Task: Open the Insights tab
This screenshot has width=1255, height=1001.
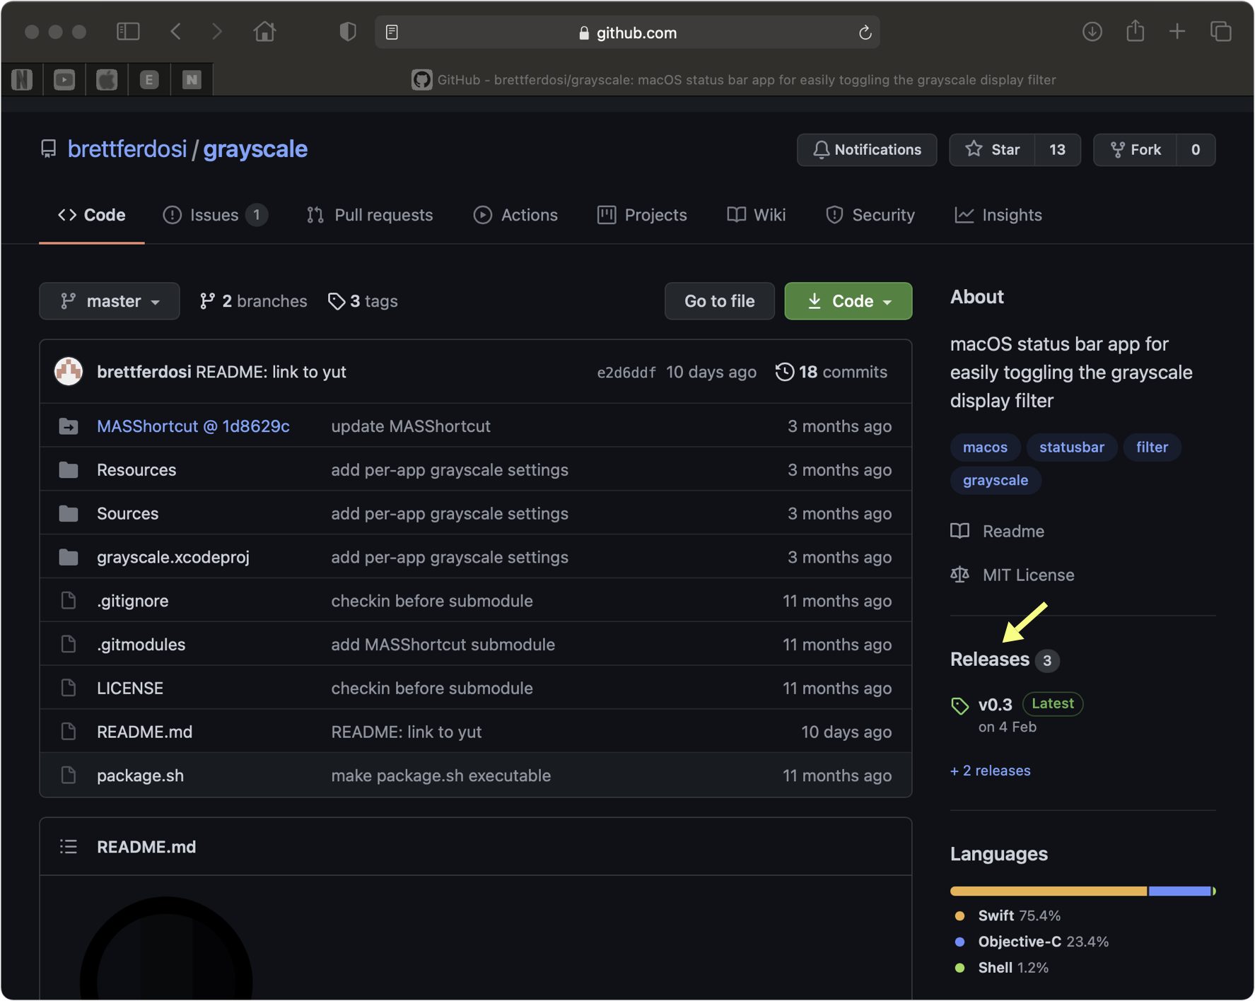Action: [998, 215]
